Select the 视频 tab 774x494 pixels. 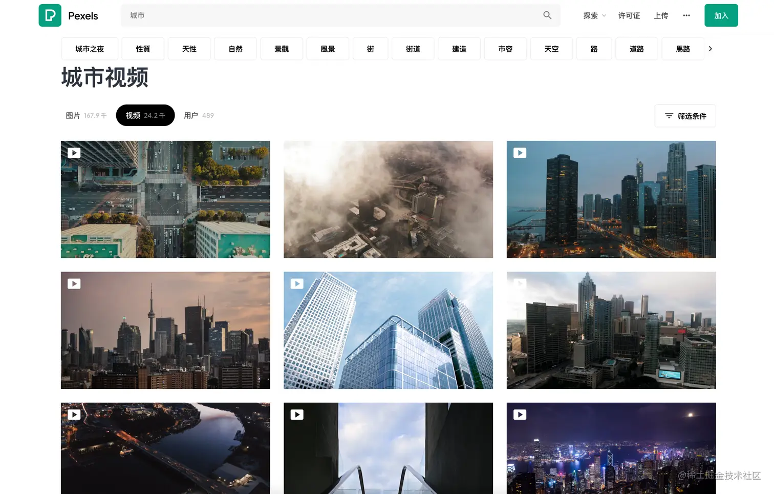[145, 115]
